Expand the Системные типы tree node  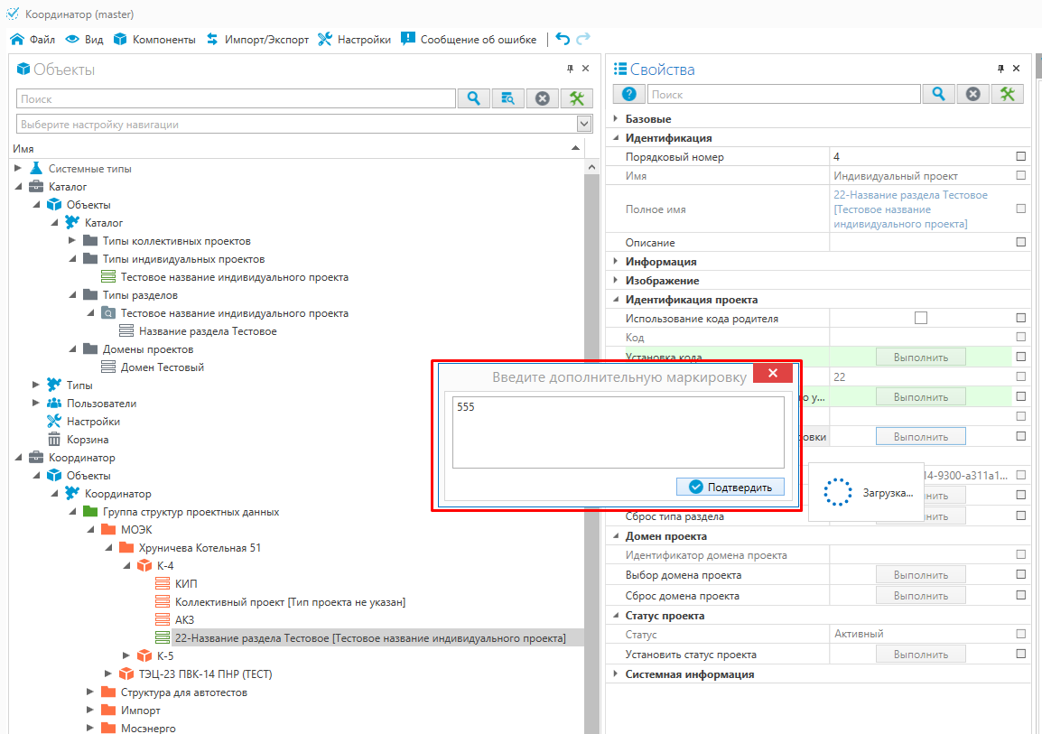tap(18, 169)
